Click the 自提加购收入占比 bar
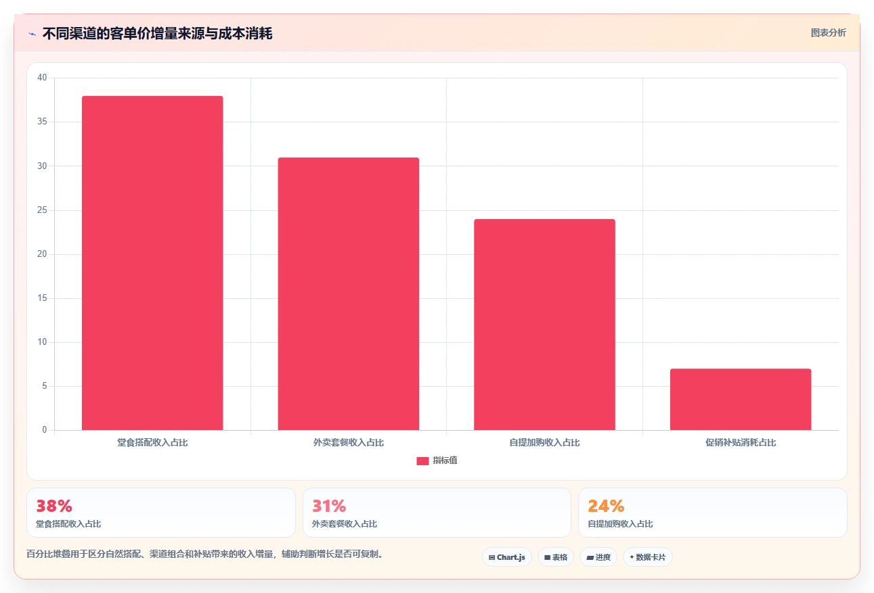The width and height of the screenshot is (874, 593). click(544, 325)
